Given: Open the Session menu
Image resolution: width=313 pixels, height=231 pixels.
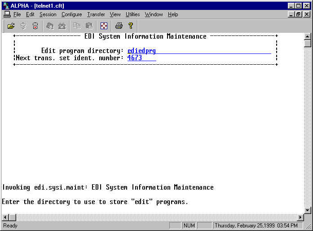Looking at the screenshot, I should (x=48, y=14).
